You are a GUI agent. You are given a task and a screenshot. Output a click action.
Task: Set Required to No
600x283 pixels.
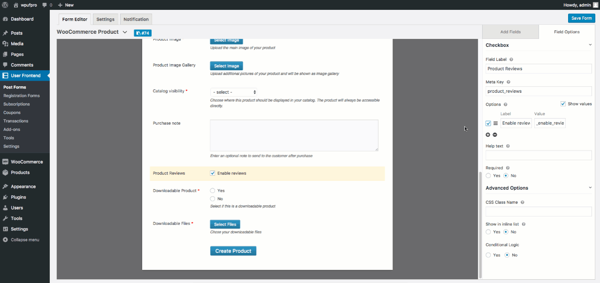tap(506, 176)
